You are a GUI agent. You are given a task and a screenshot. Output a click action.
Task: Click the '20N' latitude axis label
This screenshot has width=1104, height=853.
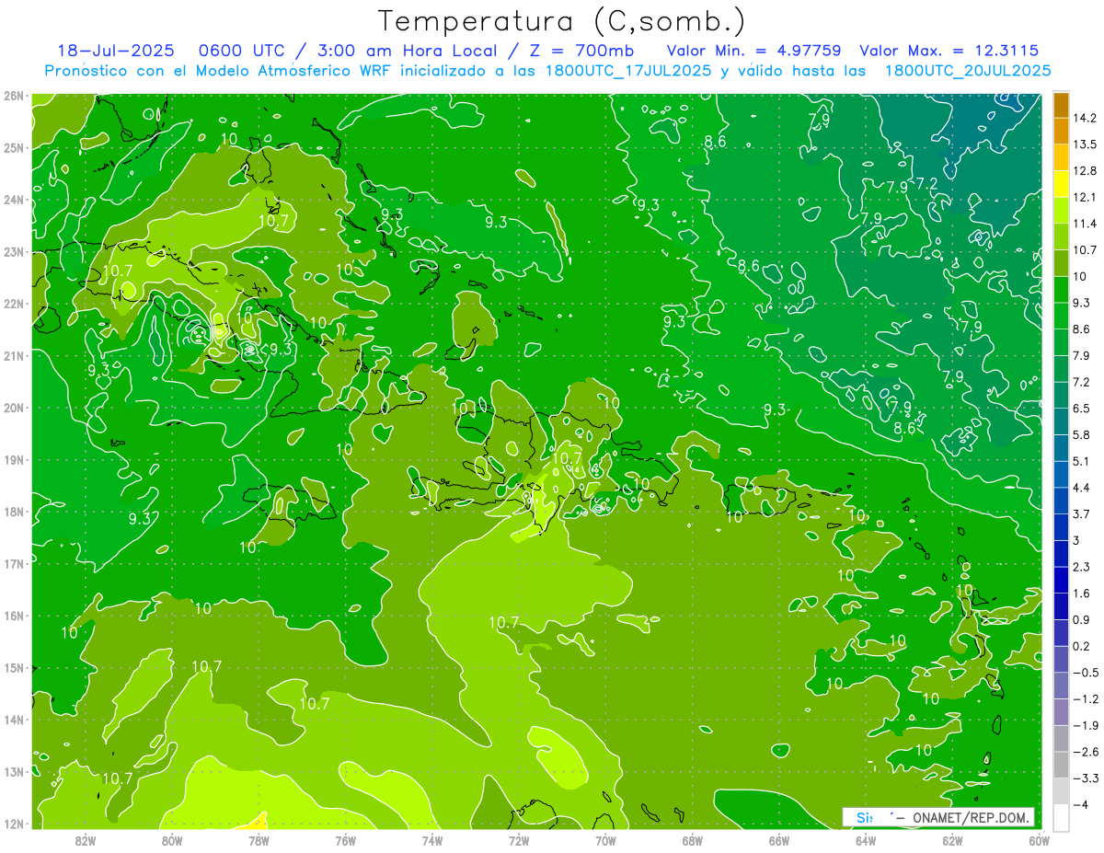coord(13,408)
